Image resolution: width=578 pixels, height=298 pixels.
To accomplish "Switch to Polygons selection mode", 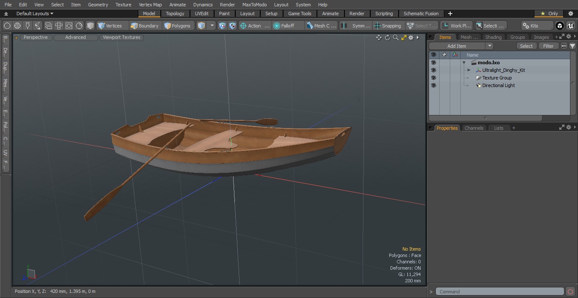I will coord(178,26).
